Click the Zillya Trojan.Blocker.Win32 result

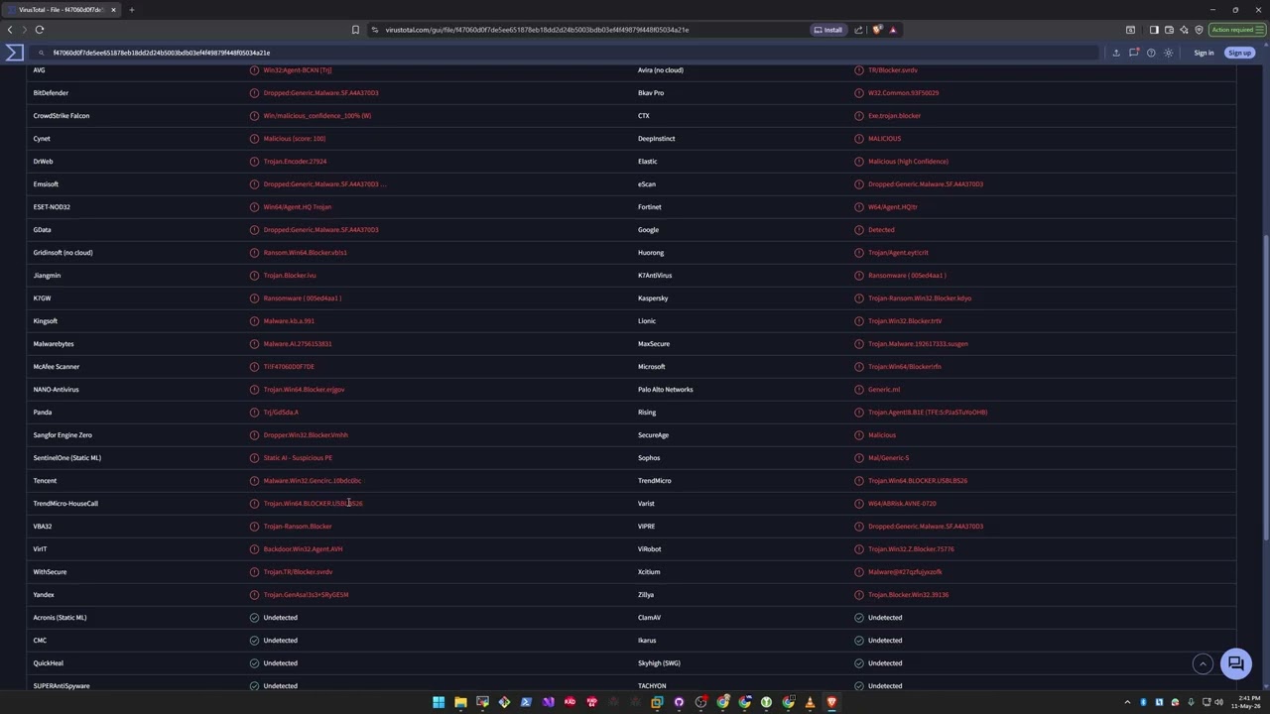908,595
